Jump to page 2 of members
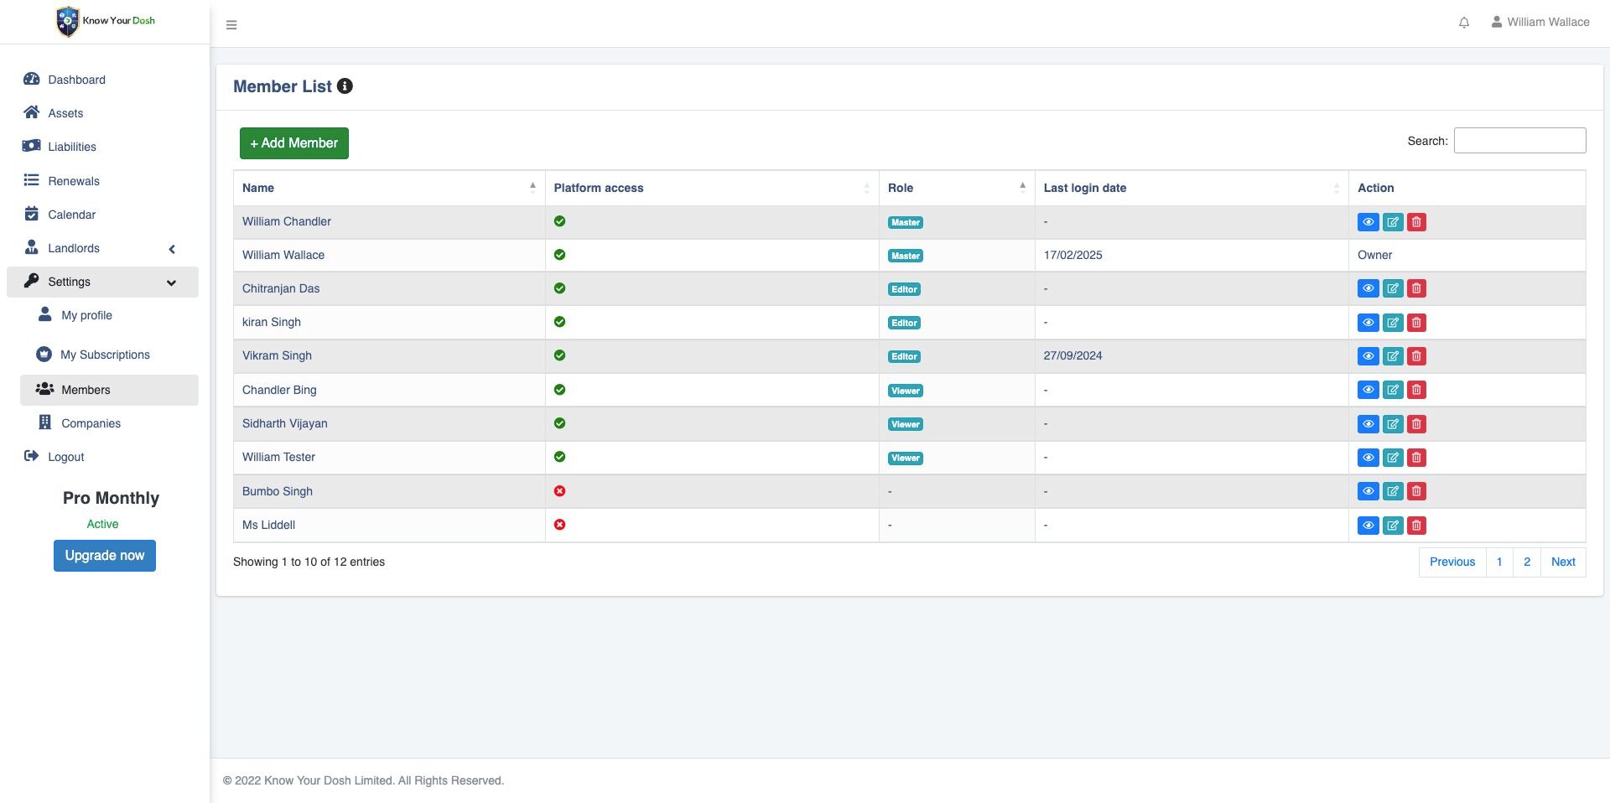 (x=1527, y=562)
